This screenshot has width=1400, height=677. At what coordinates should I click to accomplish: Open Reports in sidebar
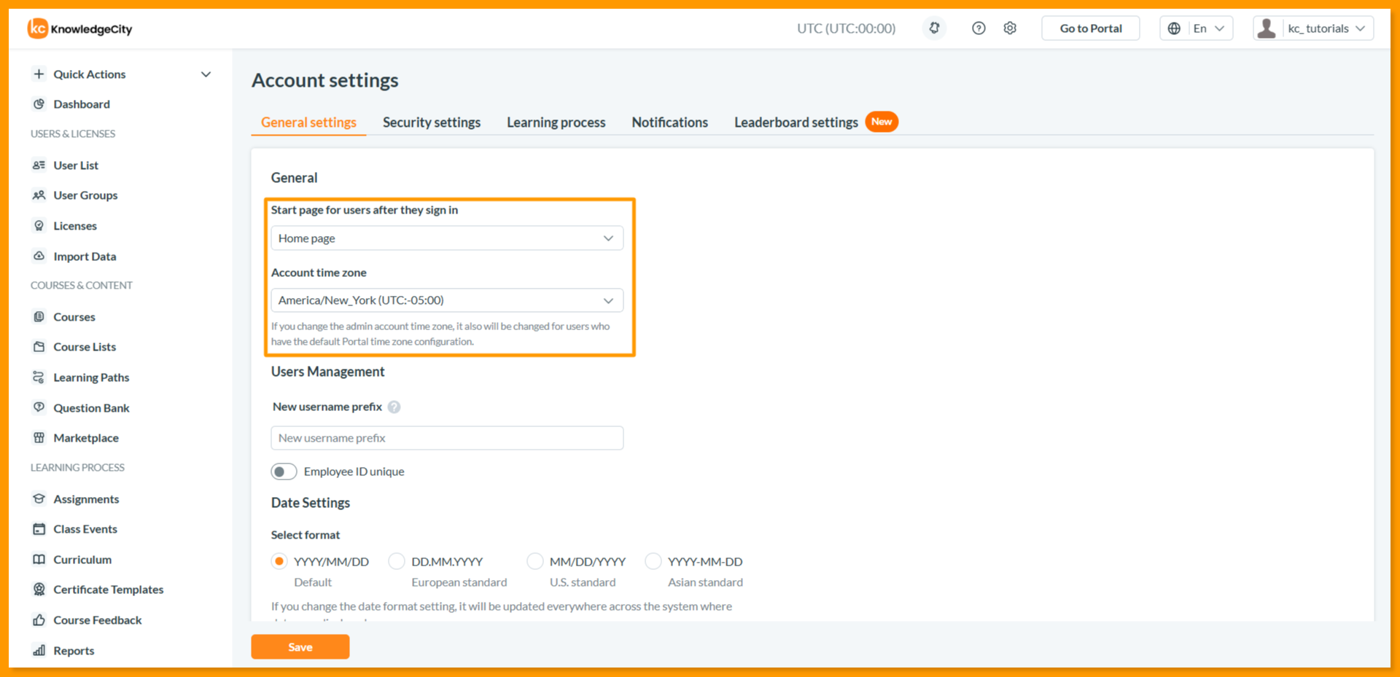(x=74, y=651)
